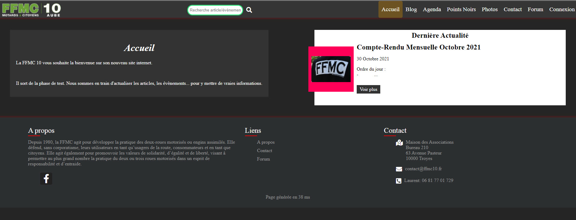Click the Voir plus button

pyautogui.click(x=368, y=89)
